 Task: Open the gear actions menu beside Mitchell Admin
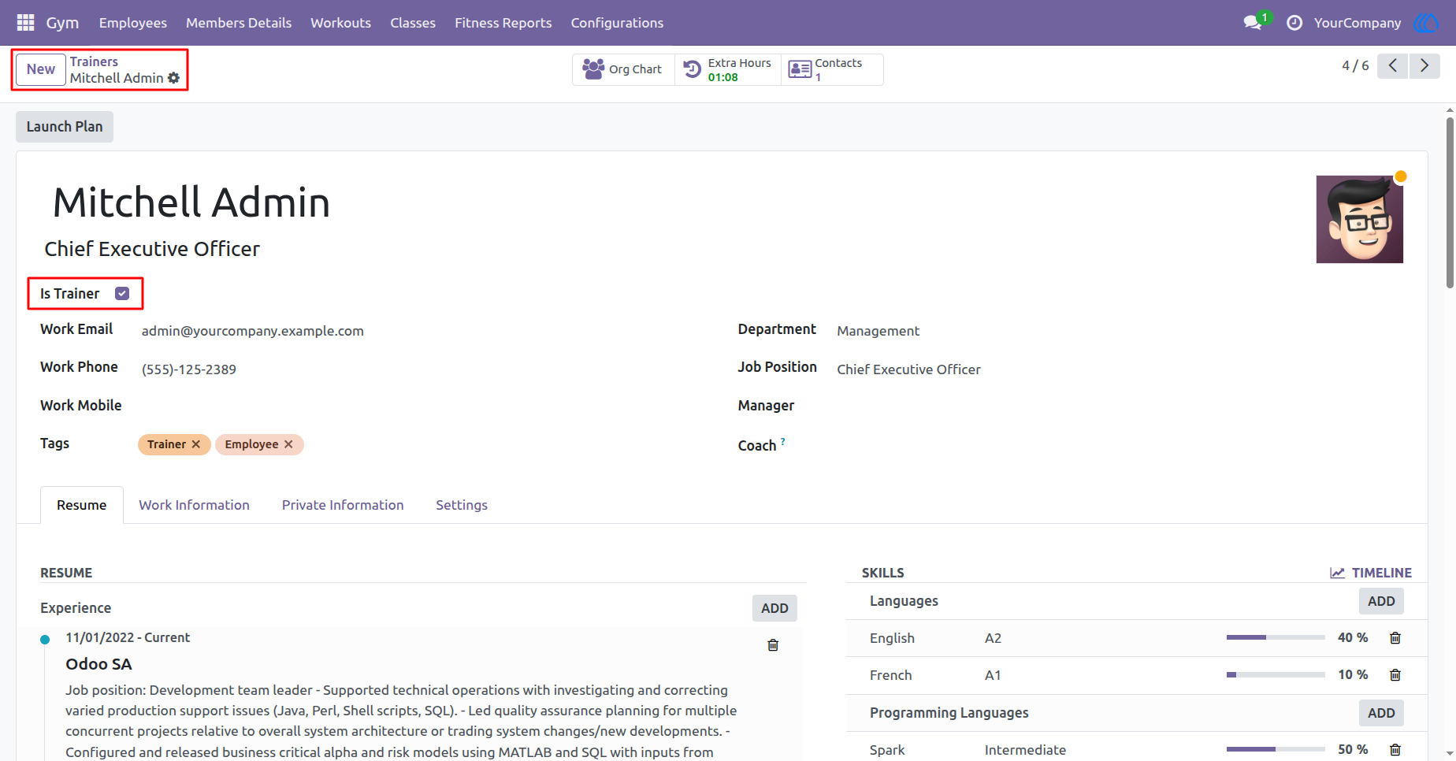tap(173, 78)
